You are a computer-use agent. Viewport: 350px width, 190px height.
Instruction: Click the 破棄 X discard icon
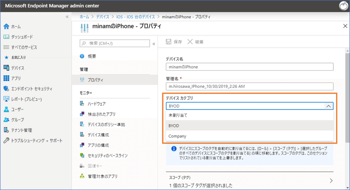tap(190, 41)
